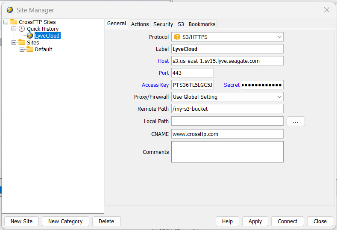
Task: Switch to the Security tab
Action: click(163, 24)
